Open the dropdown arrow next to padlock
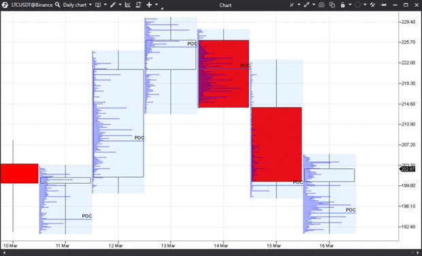 tap(350, 5)
